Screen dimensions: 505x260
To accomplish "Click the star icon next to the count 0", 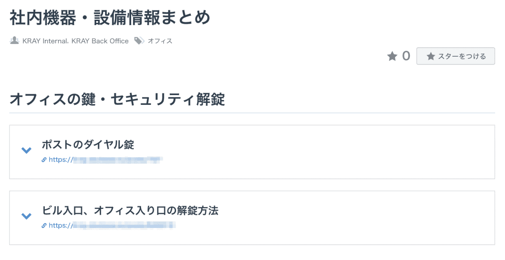I will [392, 56].
